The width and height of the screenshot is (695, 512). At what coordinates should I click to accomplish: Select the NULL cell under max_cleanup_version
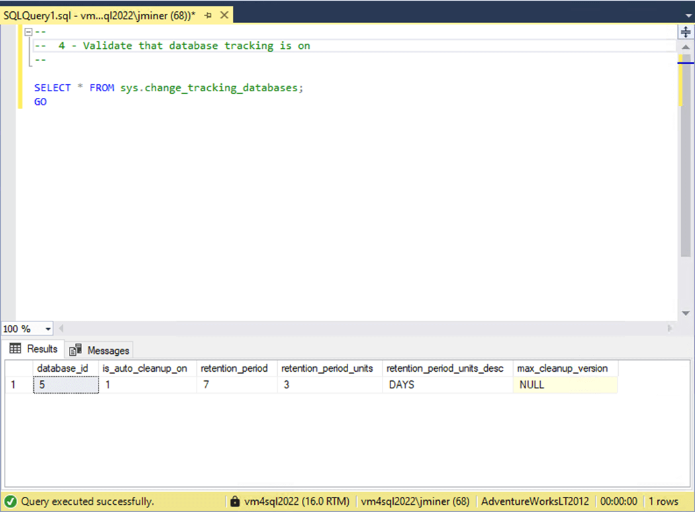565,384
